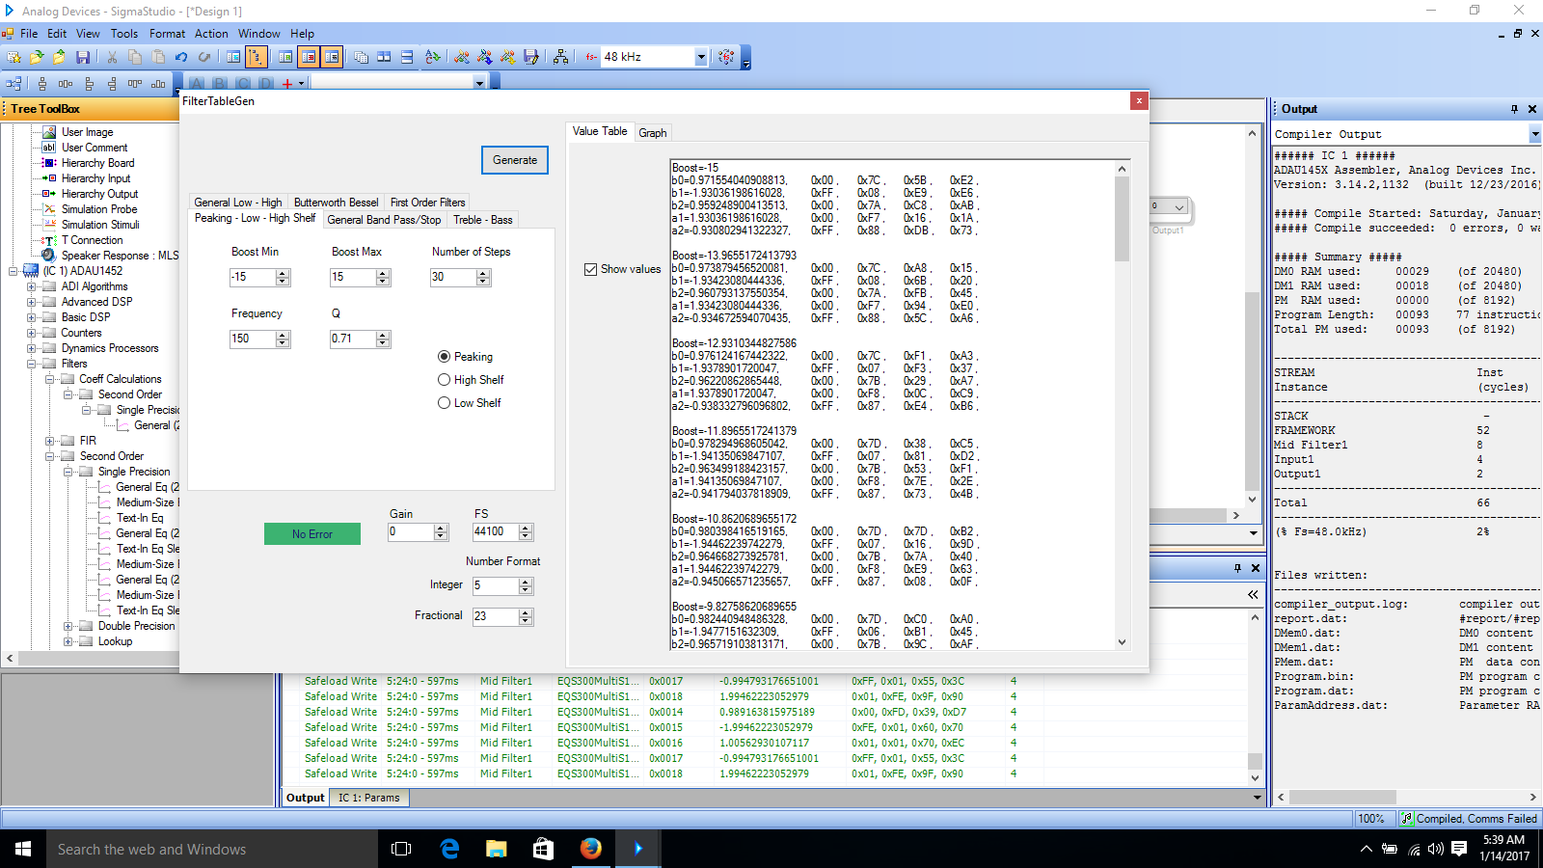Open the Treble - Bass tab
Image resolution: width=1543 pixels, height=868 pixels.
(x=483, y=220)
